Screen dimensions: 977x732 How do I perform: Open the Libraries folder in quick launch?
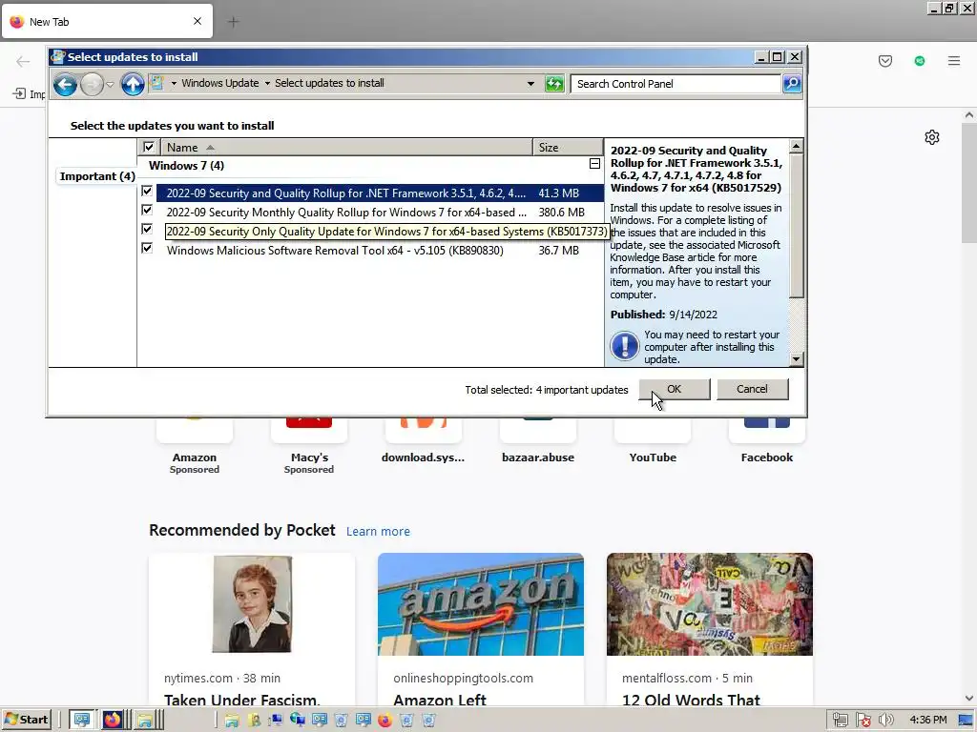click(x=232, y=721)
